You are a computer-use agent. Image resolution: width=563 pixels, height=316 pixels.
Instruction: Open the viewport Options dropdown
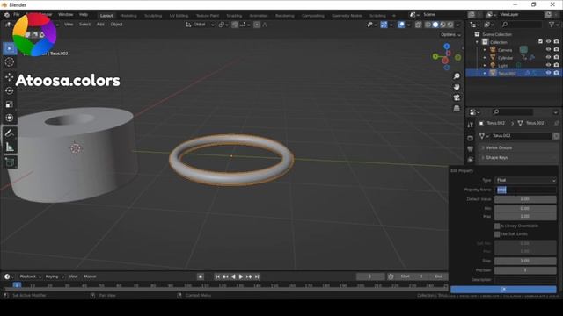(450, 35)
